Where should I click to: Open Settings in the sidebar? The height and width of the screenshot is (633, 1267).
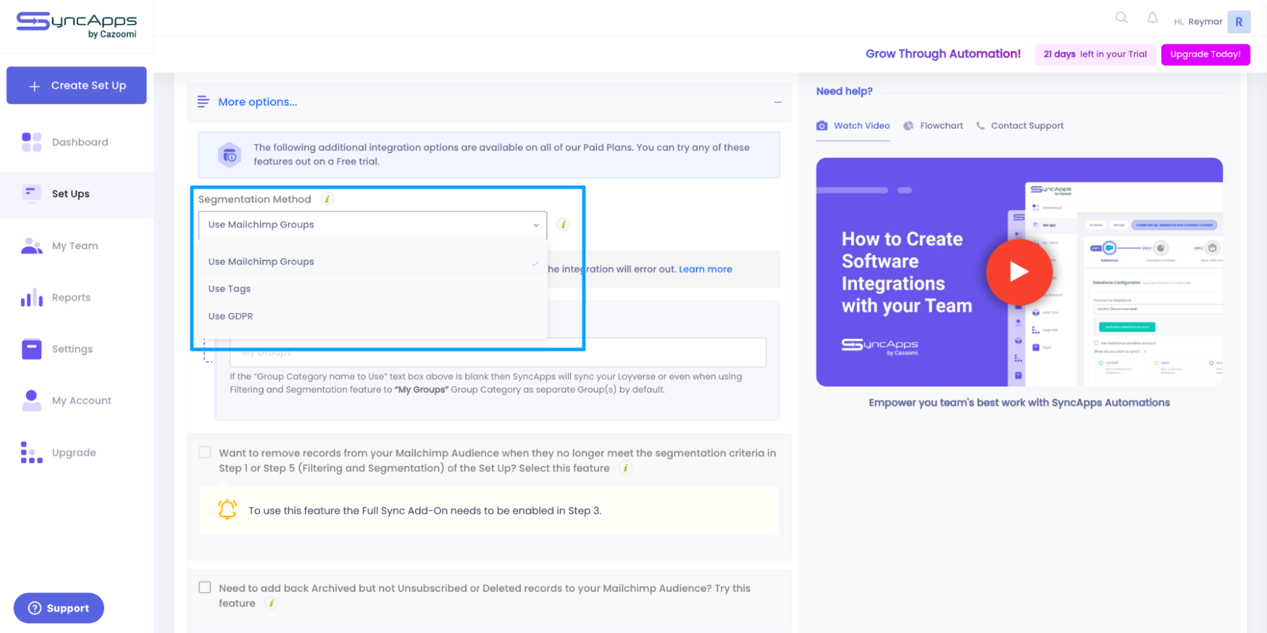(77, 349)
